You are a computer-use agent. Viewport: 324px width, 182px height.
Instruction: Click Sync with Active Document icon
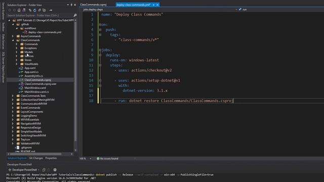click(x=30, y=10)
